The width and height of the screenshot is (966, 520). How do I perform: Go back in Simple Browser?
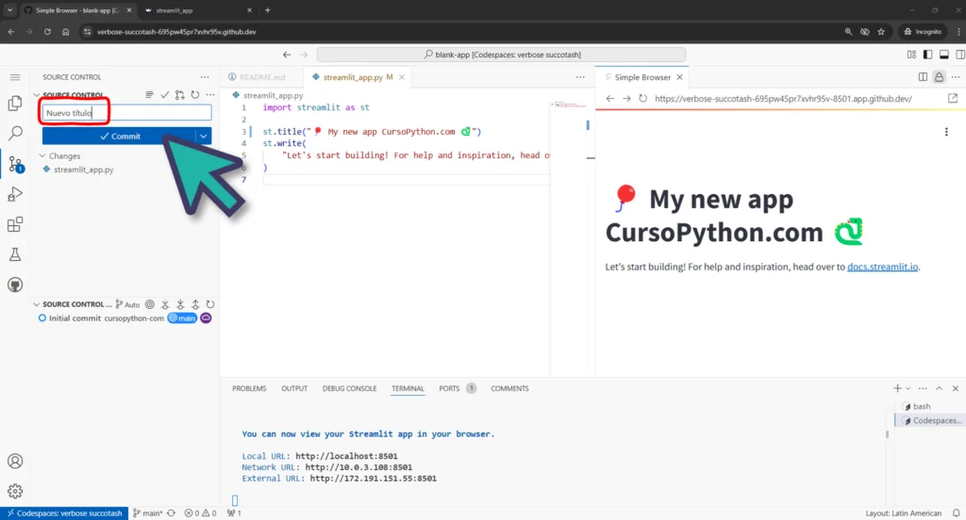click(610, 99)
